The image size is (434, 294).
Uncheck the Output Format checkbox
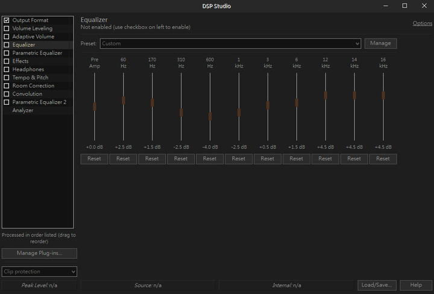pos(7,20)
